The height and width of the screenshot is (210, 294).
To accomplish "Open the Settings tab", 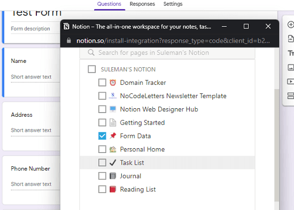I will tap(173, 4).
